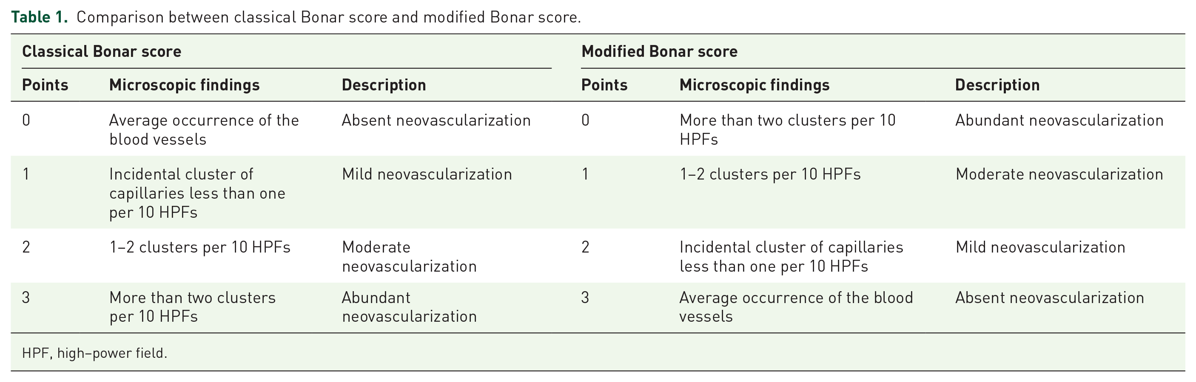
Task: Select '1–2 clusters per 10 HPFs' classical cell
Action: click(x=199, y=247)
